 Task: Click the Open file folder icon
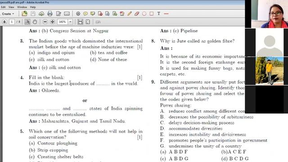[24, 13]
